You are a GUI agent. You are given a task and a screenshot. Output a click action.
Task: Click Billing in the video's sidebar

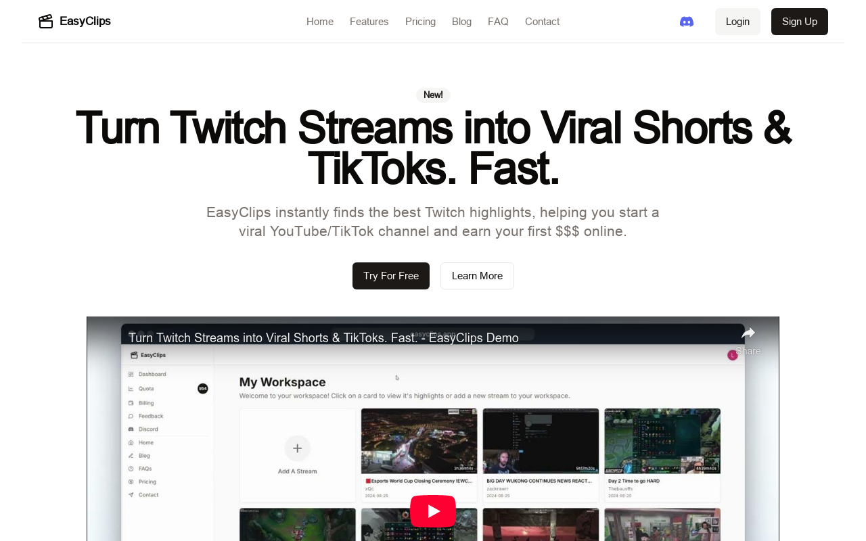[146, 403]
